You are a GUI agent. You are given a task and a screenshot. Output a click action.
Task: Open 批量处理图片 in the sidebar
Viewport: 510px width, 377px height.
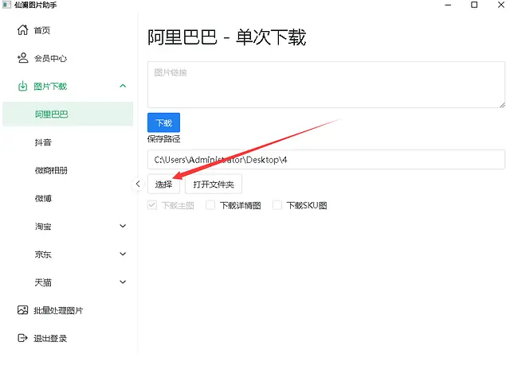(x=58, y=310)
